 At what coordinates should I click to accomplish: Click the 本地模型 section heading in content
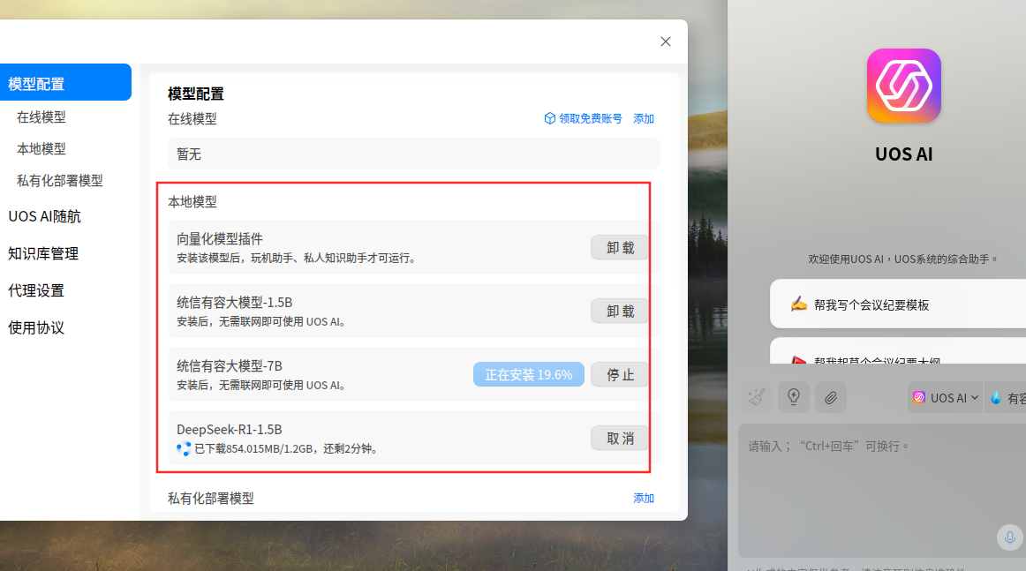click(192, 202)
